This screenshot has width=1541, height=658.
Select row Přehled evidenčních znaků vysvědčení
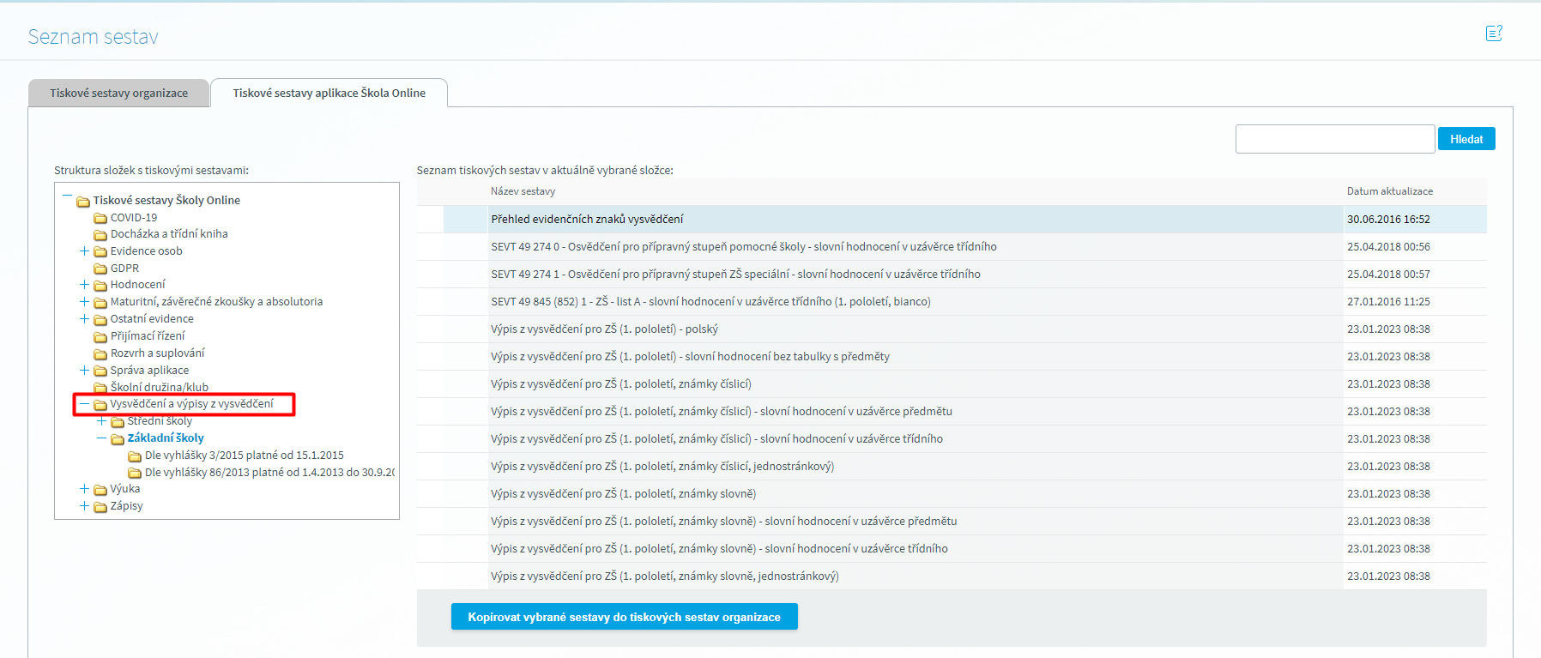coord(587,220)
